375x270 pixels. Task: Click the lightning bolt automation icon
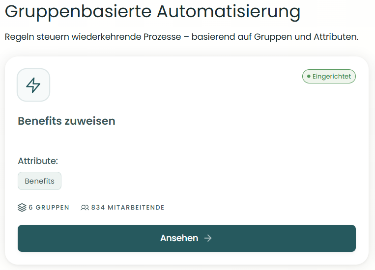(x=33, y=85)
